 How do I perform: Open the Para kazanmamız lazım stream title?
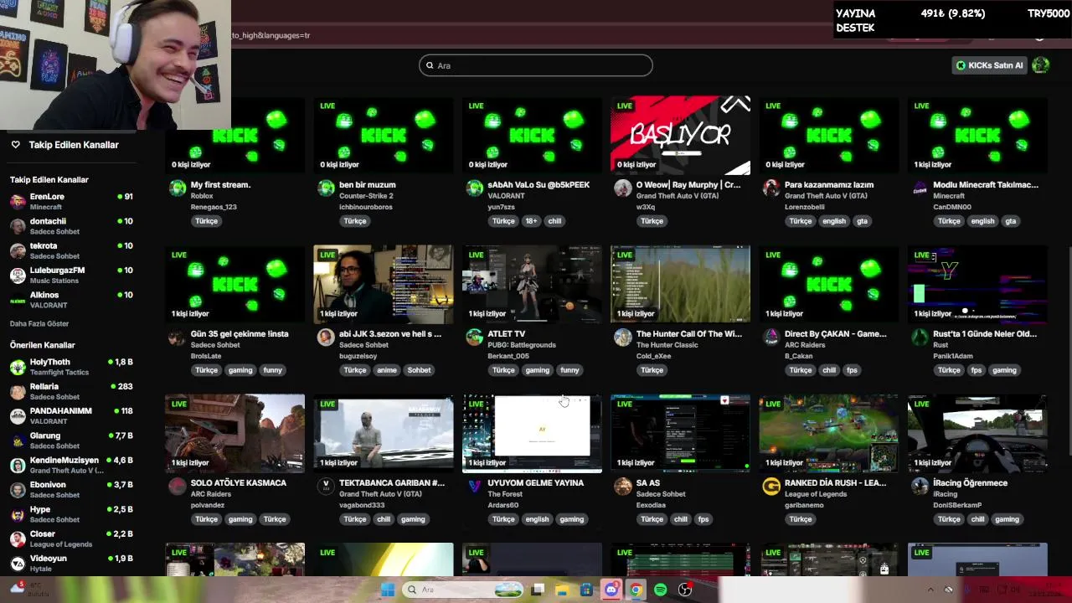829,184
